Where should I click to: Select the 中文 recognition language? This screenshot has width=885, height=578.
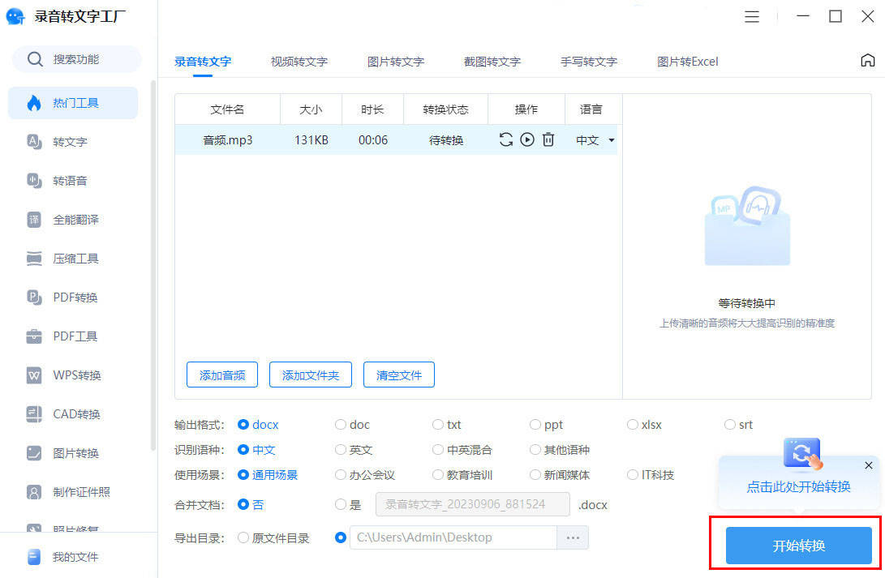[257, 450]
